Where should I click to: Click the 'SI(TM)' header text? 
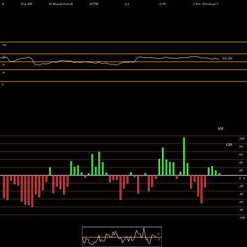tap(94, 4)
